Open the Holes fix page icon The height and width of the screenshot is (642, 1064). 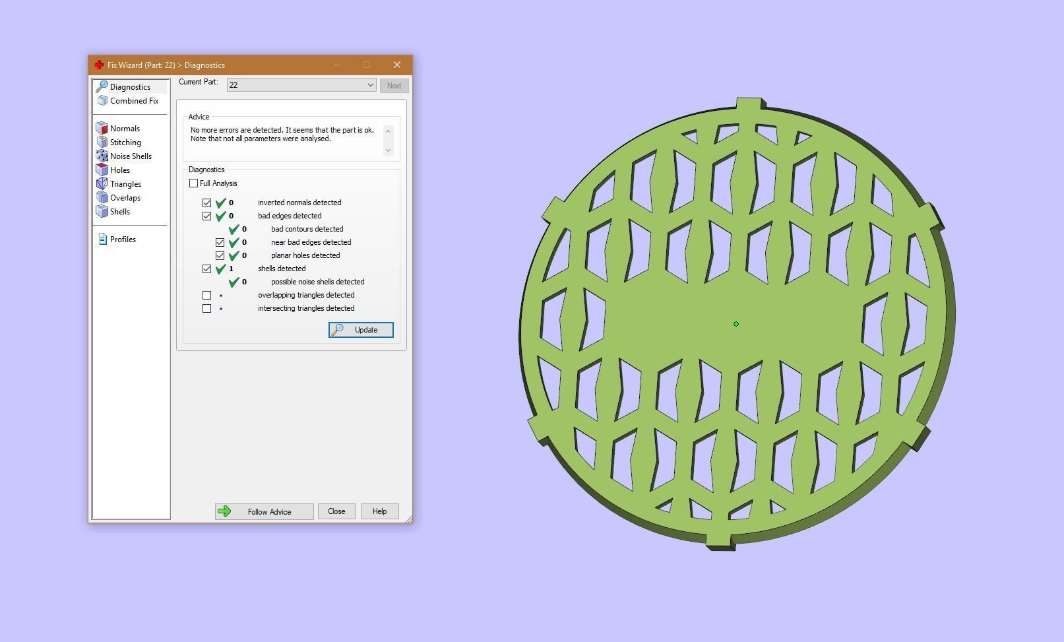[x=102, y=170]
